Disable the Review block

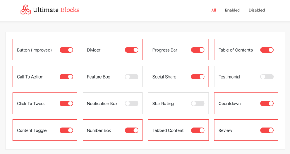(x=267, y=130)
